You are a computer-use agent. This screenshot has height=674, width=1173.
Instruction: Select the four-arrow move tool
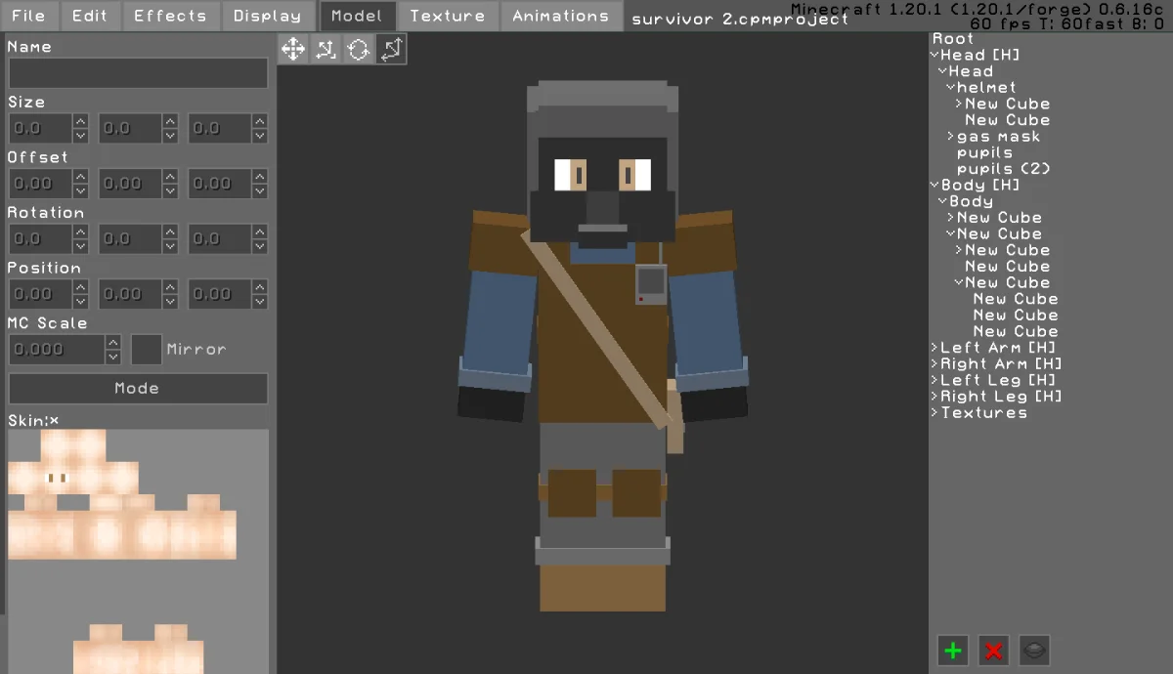click(293, 49)
